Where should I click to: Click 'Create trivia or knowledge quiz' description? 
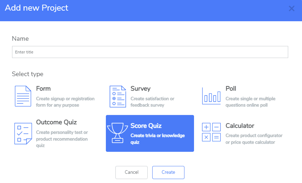tap(158, 139)
